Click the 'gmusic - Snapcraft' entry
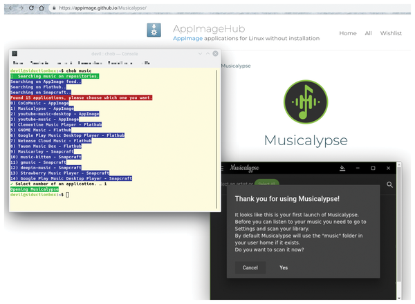The image size is (415, 304). coord(38,162)
